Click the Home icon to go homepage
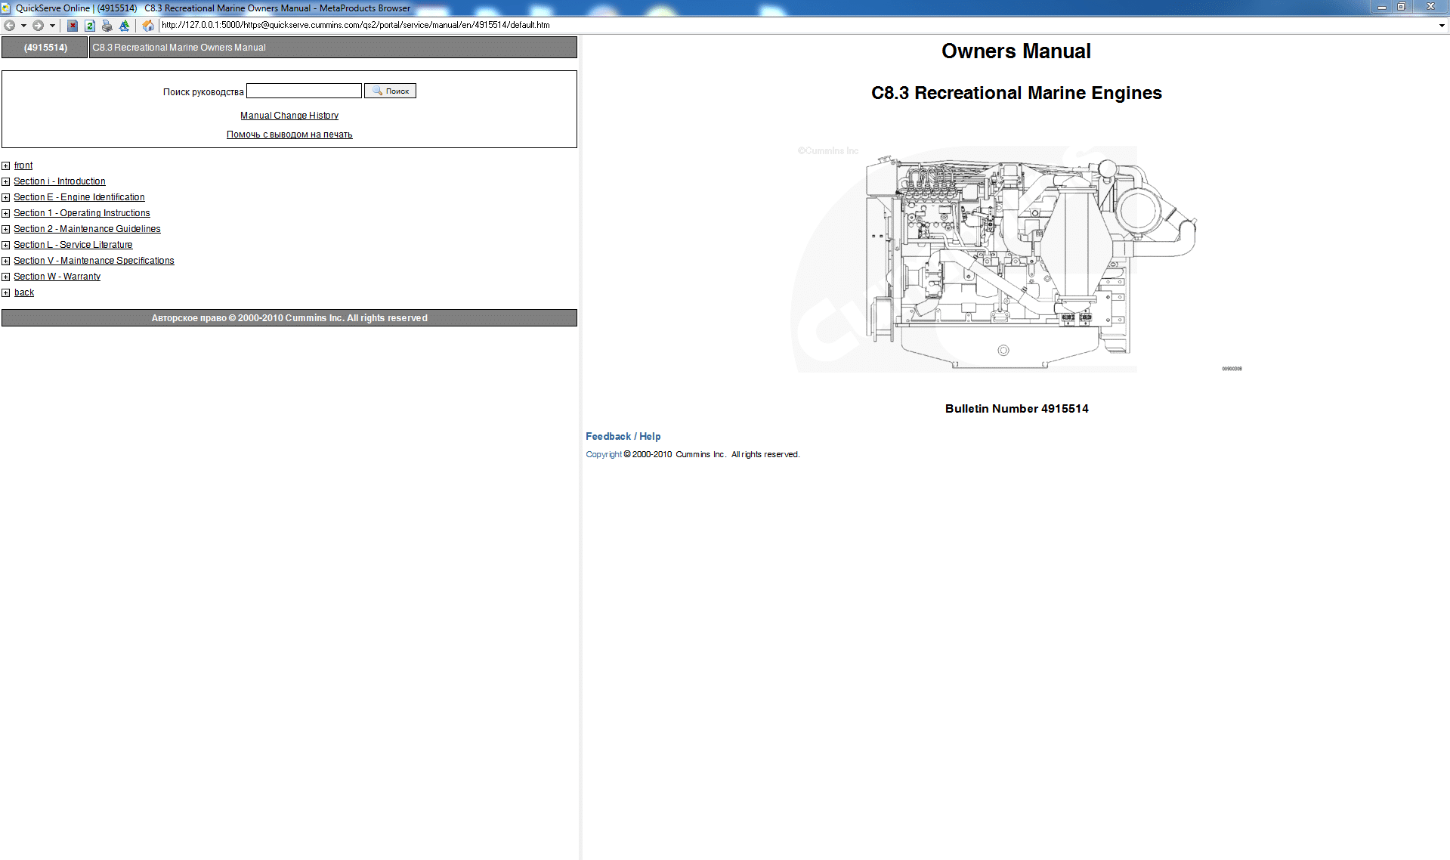1450x860 pixels. [148, 25]
